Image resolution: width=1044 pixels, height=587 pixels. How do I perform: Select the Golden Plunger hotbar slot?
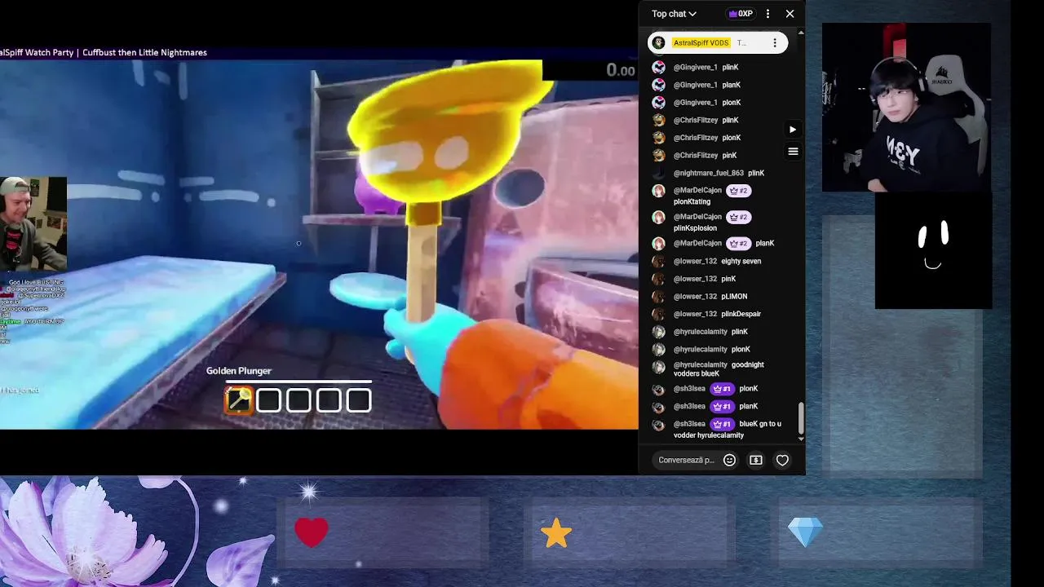(x=239, y=400)
